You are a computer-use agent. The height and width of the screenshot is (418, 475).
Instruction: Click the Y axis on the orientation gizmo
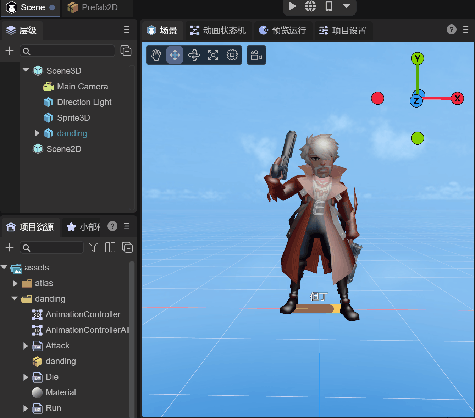(418, 59)
